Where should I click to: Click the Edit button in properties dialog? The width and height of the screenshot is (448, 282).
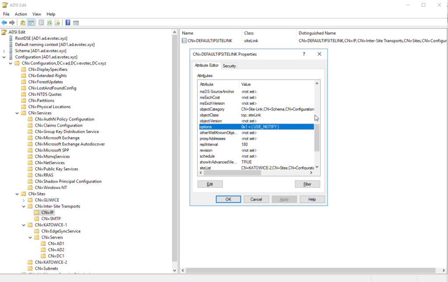click(210, 183)
